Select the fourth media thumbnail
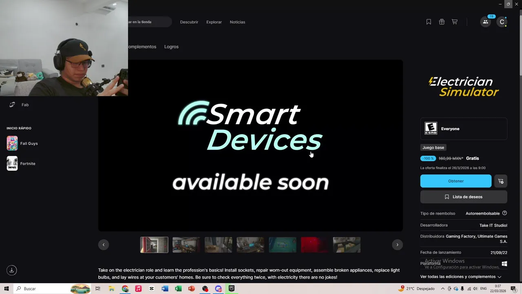 [250, 245]
